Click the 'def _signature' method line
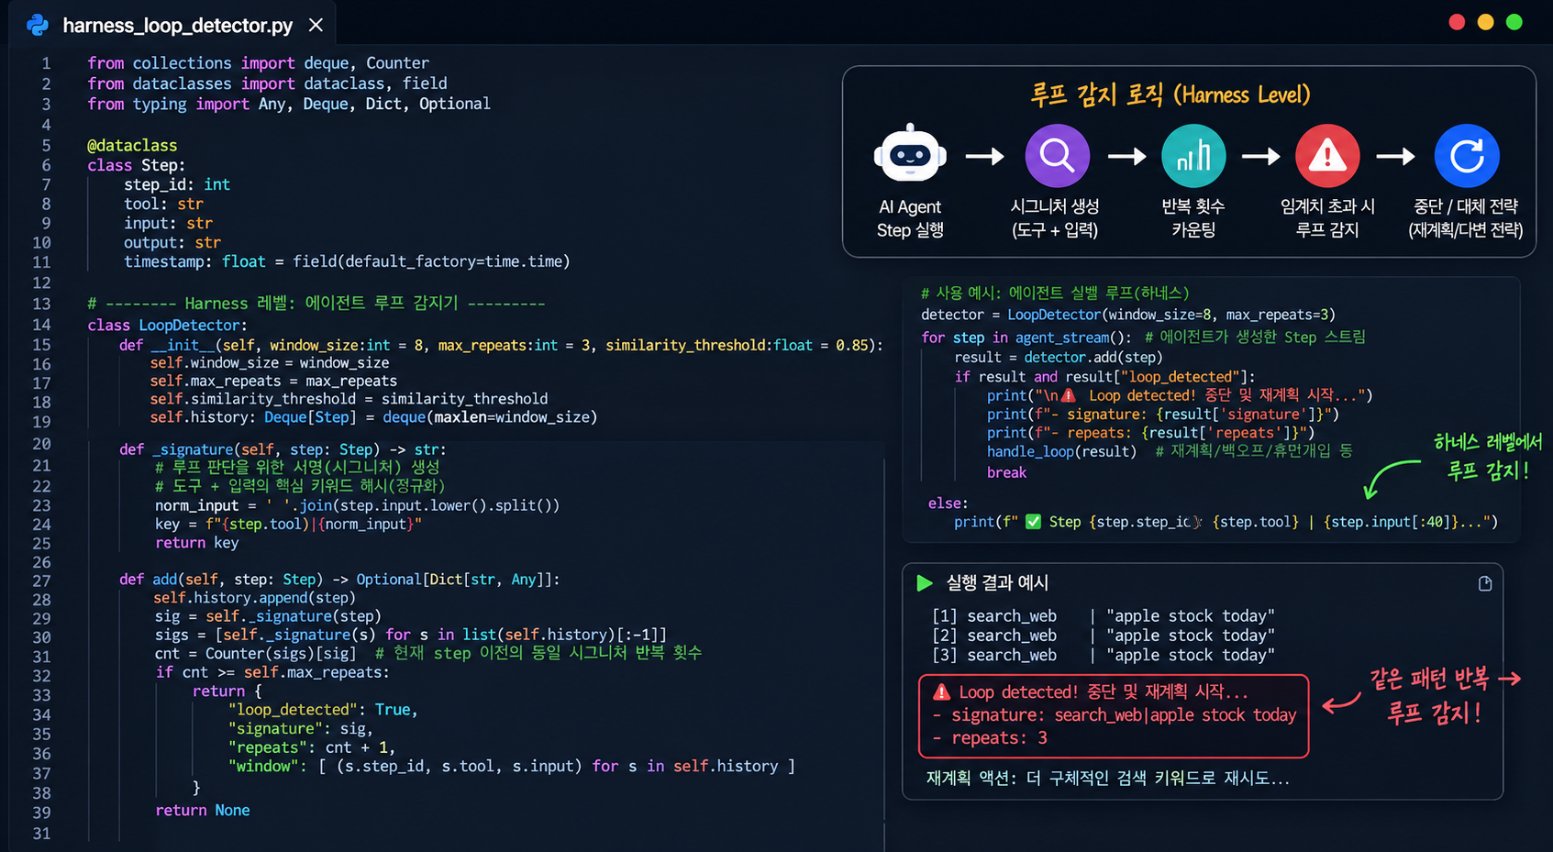The height and width of the screenshot is (852, 1553). pyautogui.click(x=283, y=449)
